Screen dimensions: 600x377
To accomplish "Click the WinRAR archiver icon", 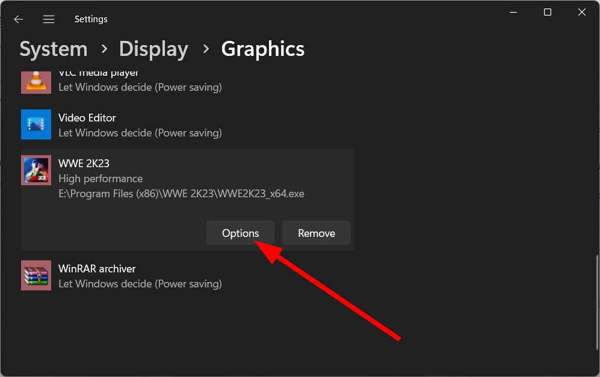I will (x=36, y=275).
